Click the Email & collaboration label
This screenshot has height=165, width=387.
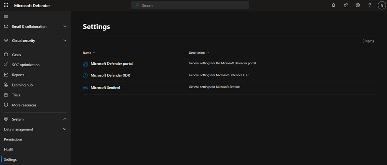(29, 26)
